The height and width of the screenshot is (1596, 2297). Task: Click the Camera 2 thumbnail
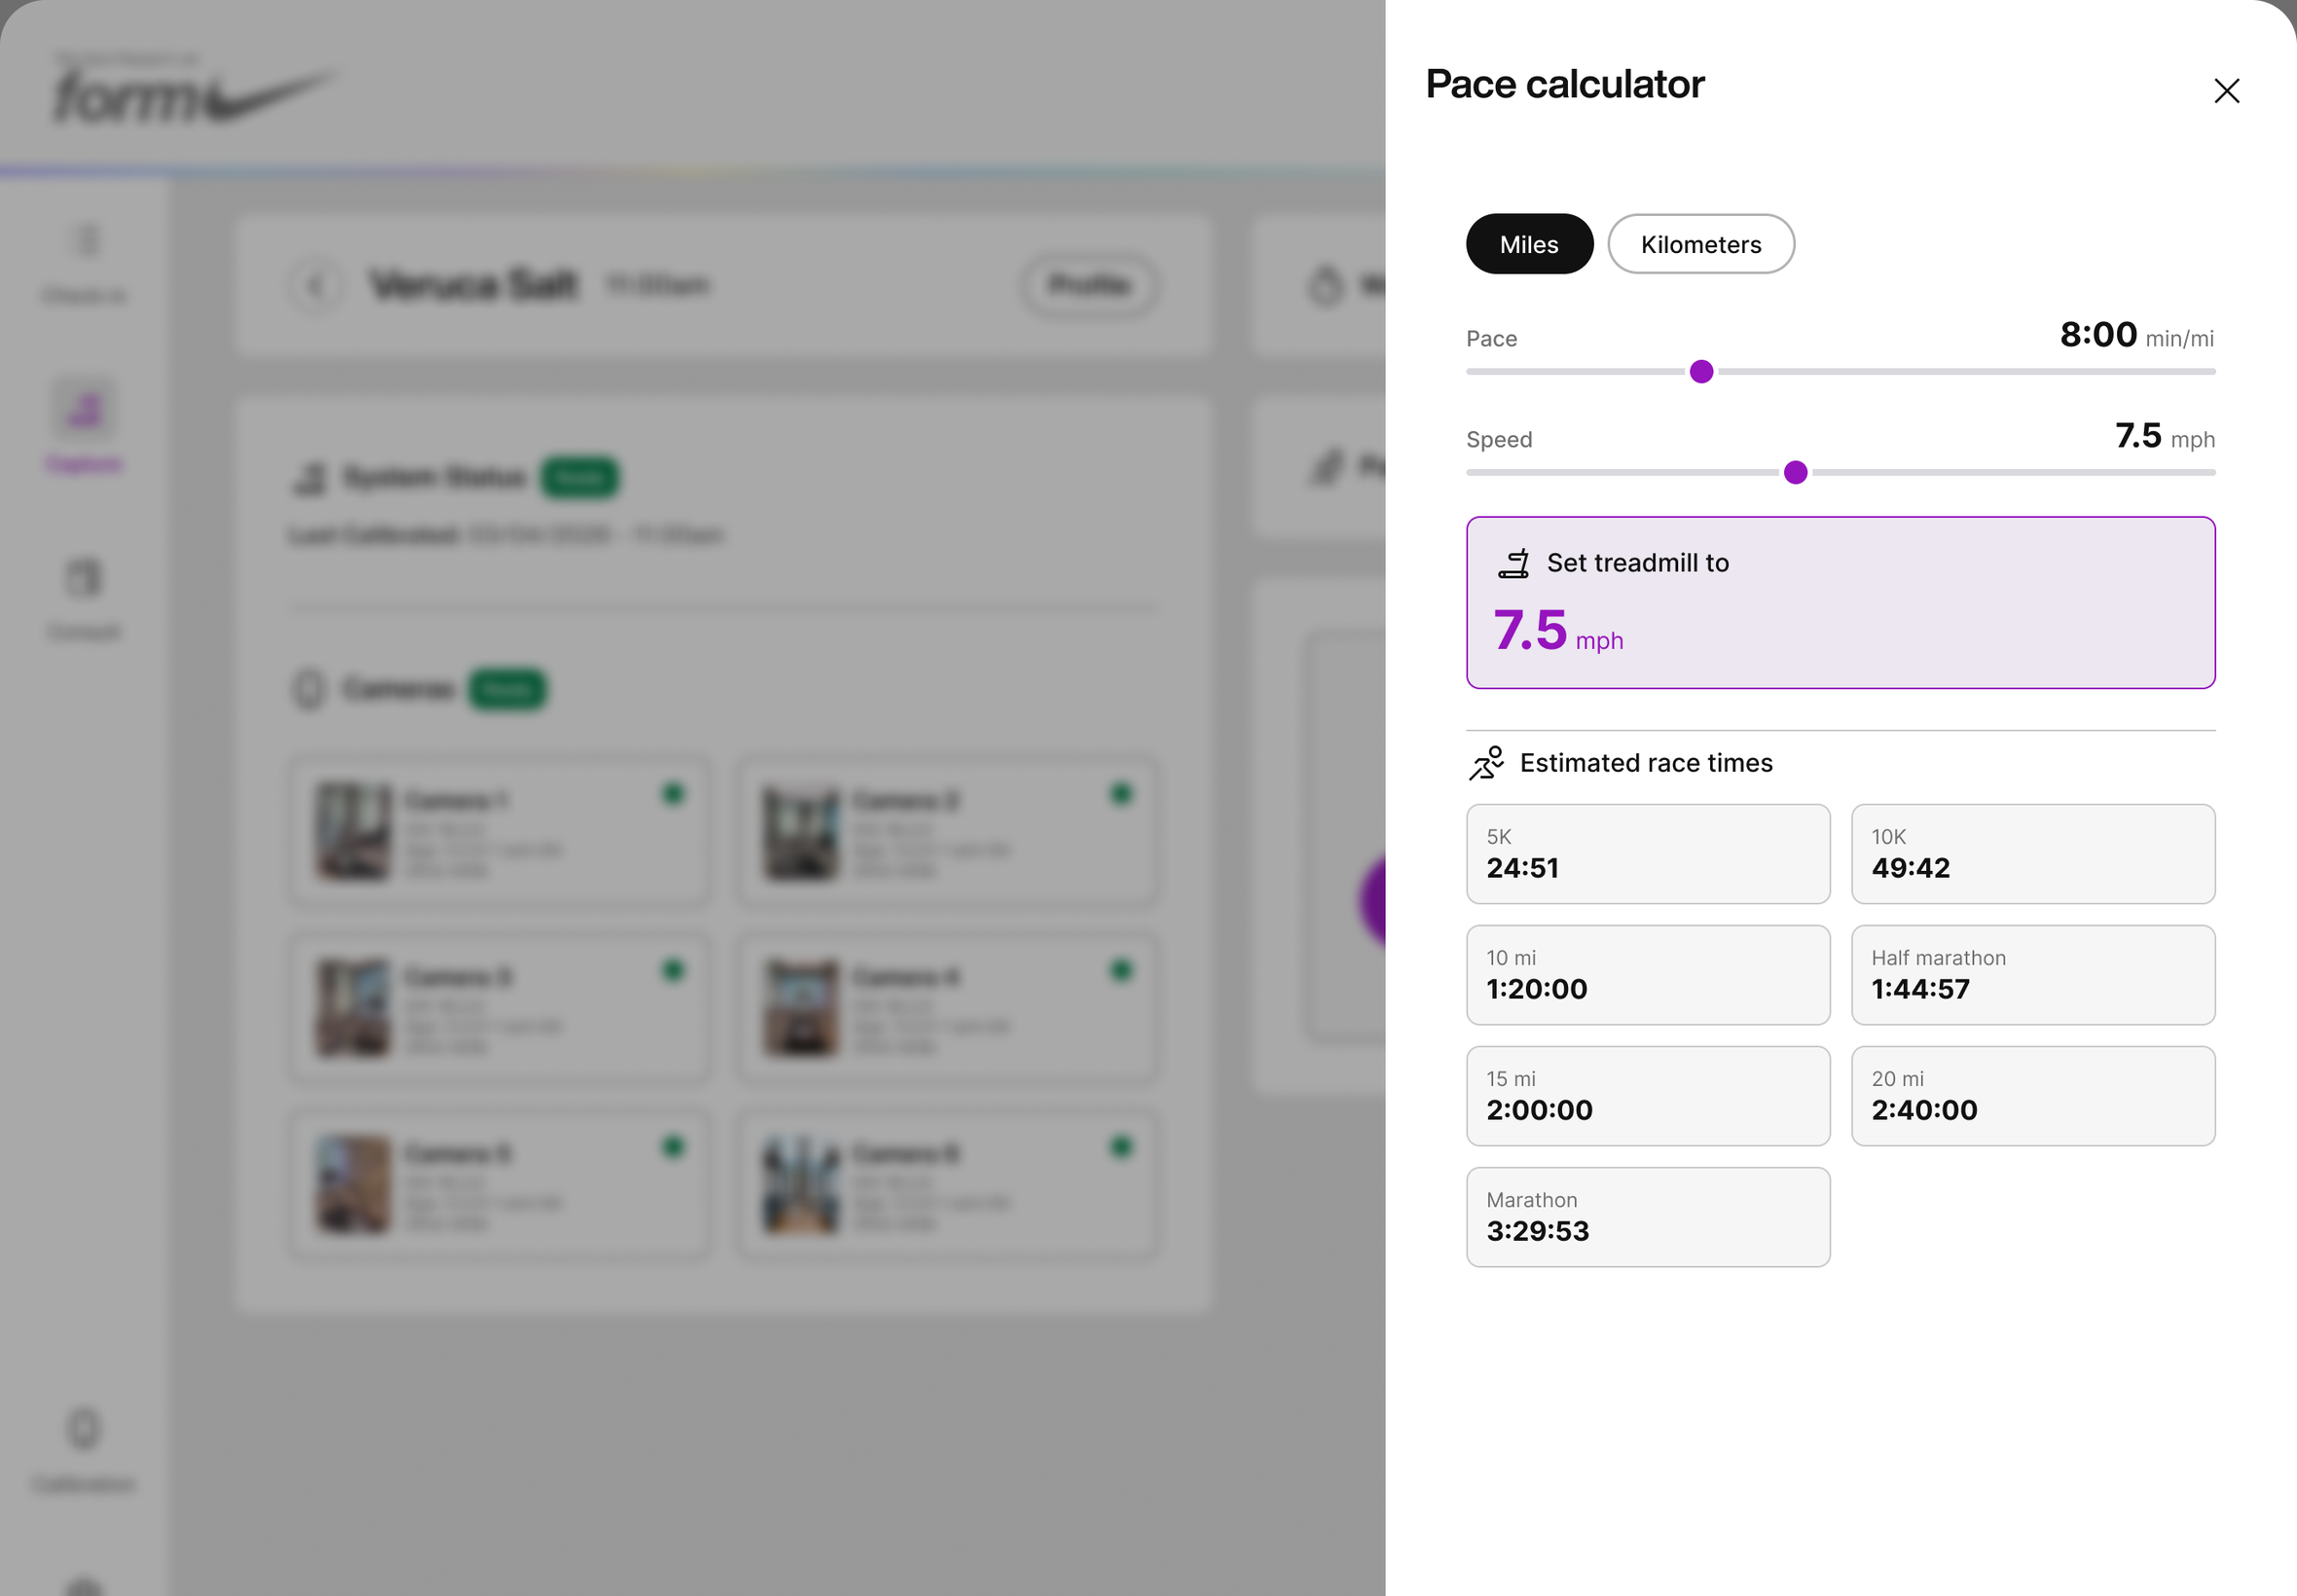point(801,831)
